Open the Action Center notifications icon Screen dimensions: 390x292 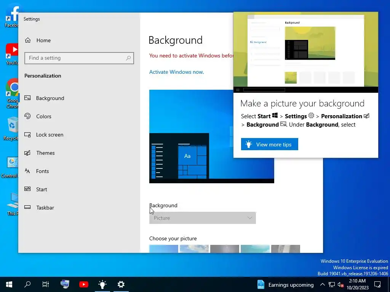377,284
